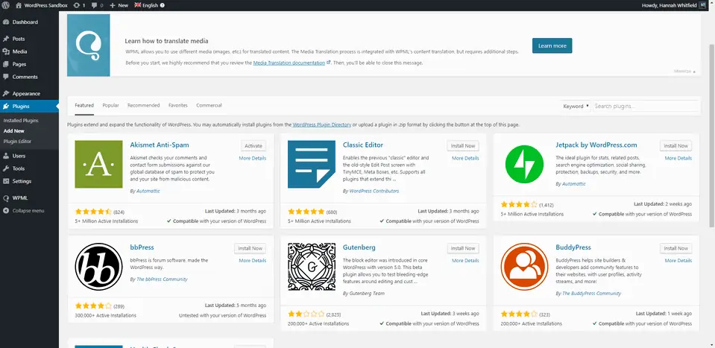Open the Add New submenu item
Viewport: 715px width, 348px height.
(13, 130)
